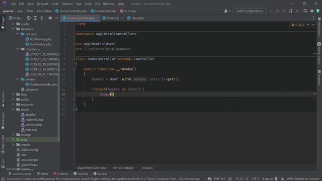The image size is (322, 181).
Task: Collapse the database folder
Action: point(13,29)
